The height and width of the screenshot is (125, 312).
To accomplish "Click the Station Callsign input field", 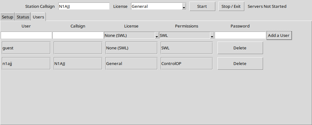I will coord(84,6).
